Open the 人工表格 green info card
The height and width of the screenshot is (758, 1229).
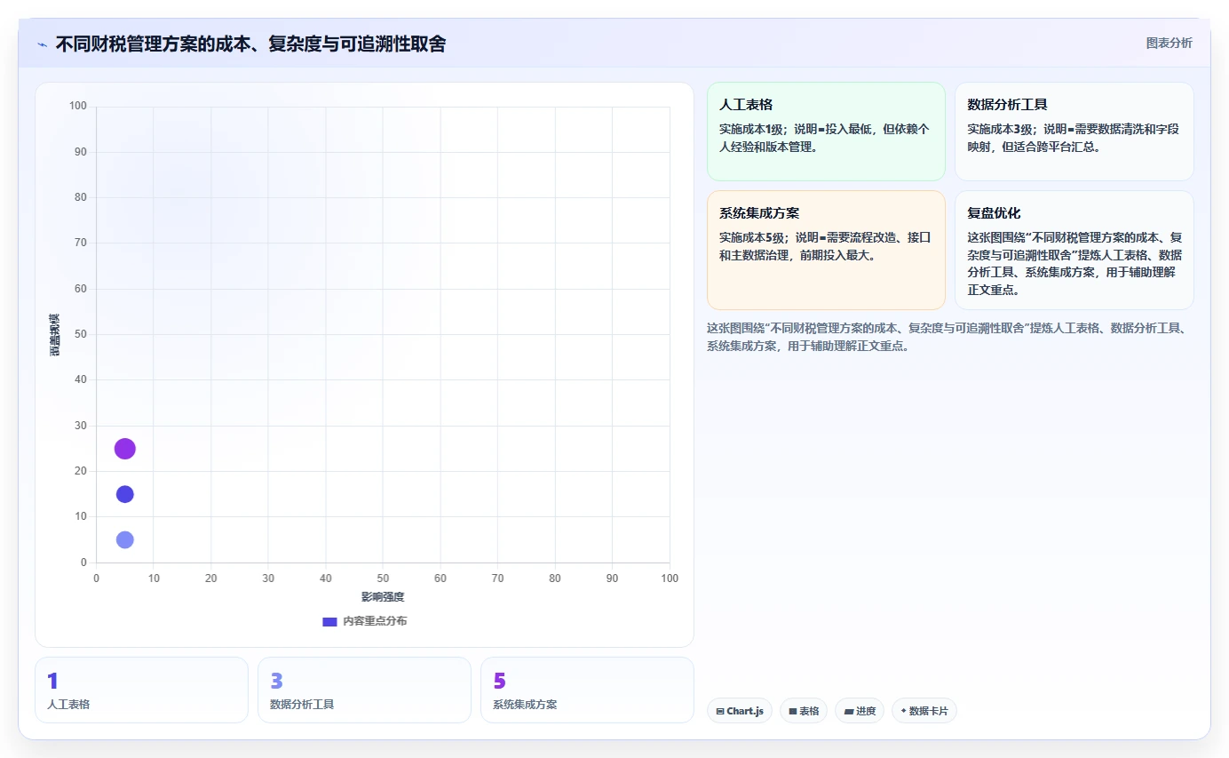point(826,132)
